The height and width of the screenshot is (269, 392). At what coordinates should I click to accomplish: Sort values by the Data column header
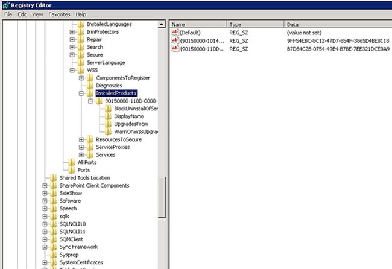click(x=338, y=24)
